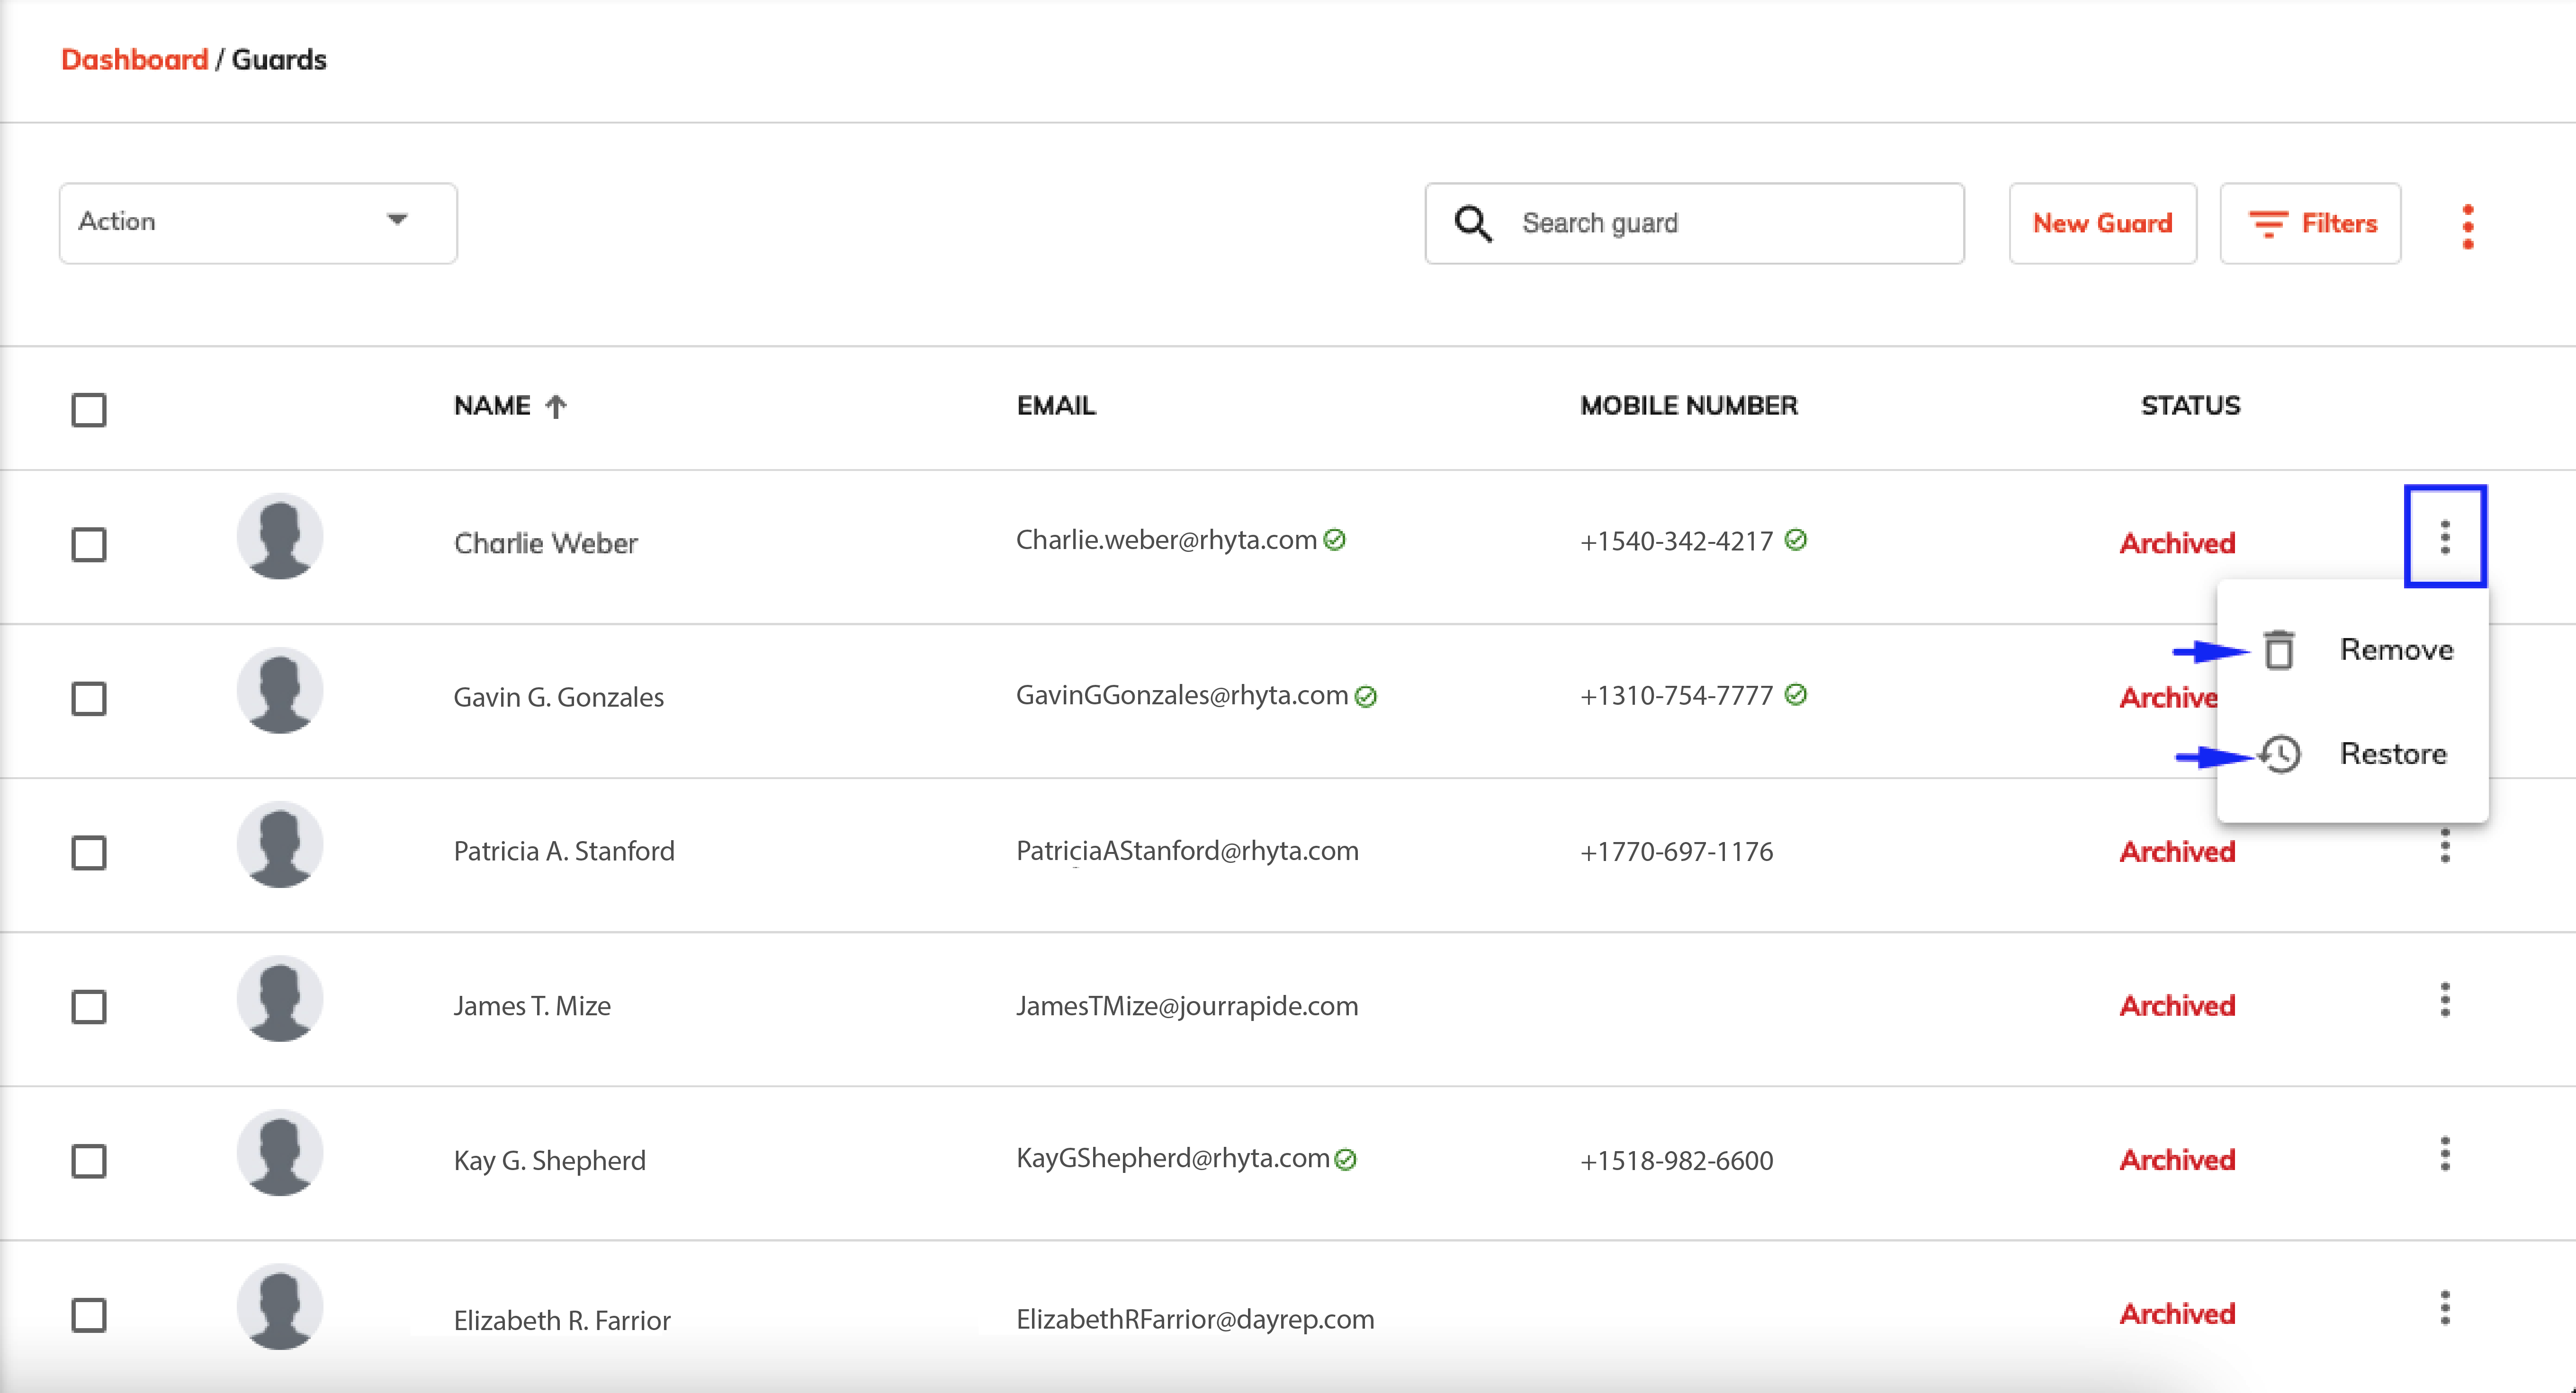This screenshot has height=1393, width=2576.
Task: Click the name Kay G. Shepherd
Action: click(550, 1160)
